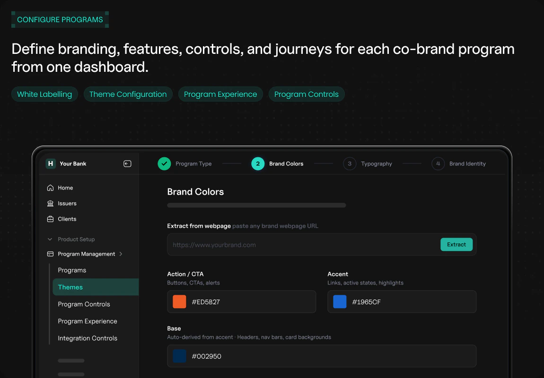
Task: Click the Typography step label
Action: tap(377, 163)
